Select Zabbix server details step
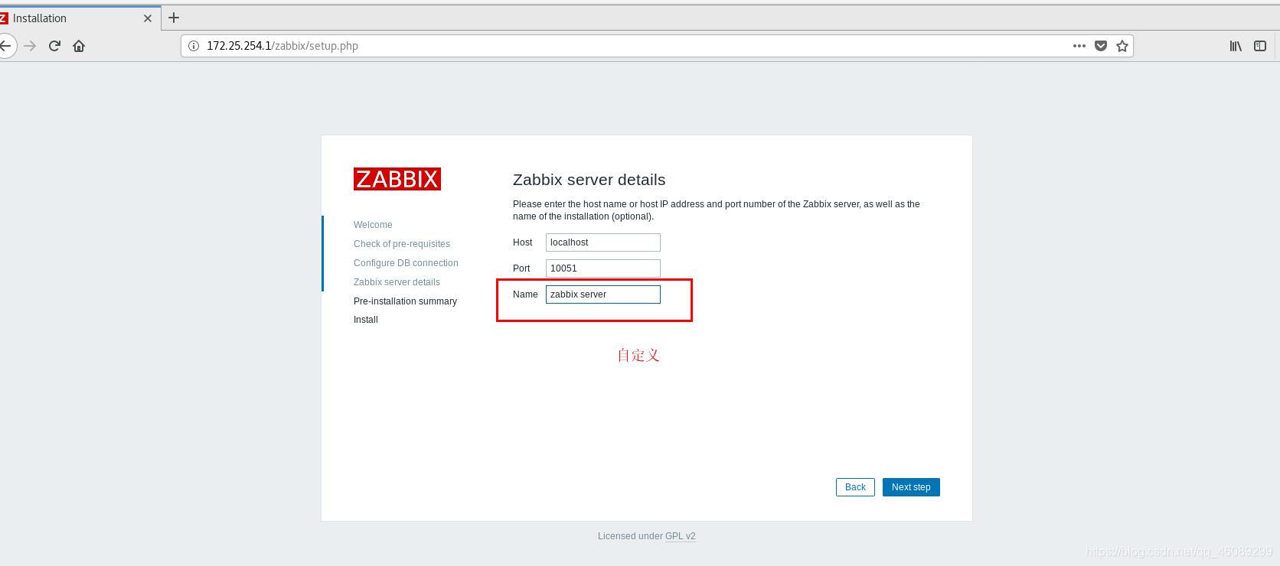 coord(397,282)
